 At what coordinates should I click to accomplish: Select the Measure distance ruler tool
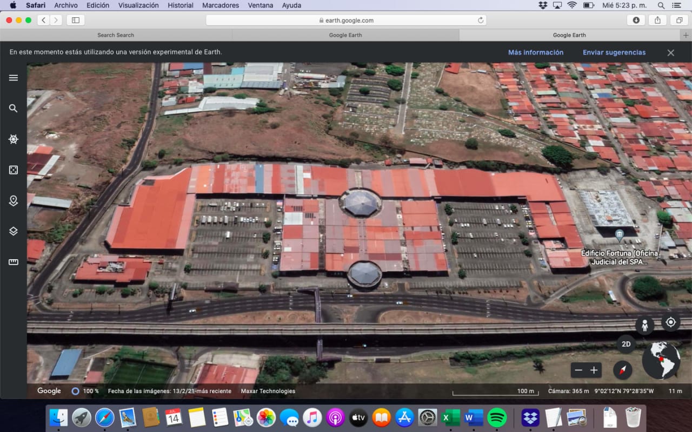pos(14,262)
